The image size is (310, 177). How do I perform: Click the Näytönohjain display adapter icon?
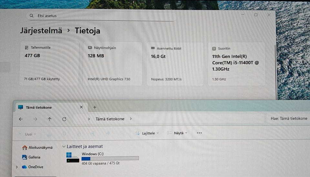tap(90, 48)
